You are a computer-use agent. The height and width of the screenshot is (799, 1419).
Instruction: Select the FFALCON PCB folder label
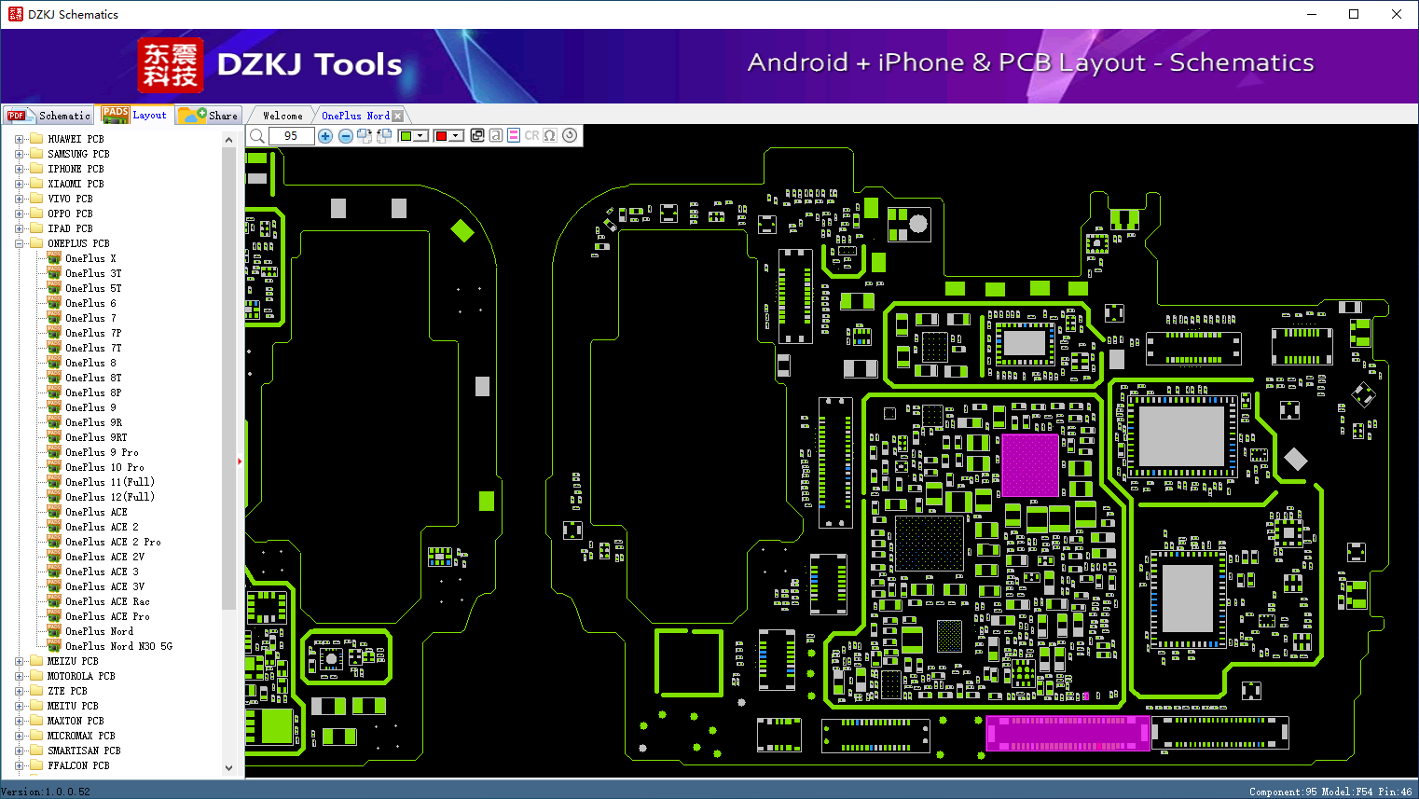click(x=78, y=765)
